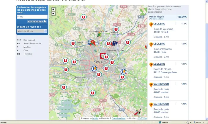Click orange pin number 2 in results
The height and width of the screenshot is (124, 208).
coord(151,45)
